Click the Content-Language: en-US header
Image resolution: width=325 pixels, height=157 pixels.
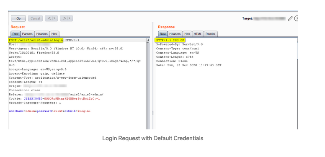pos(178,53)
